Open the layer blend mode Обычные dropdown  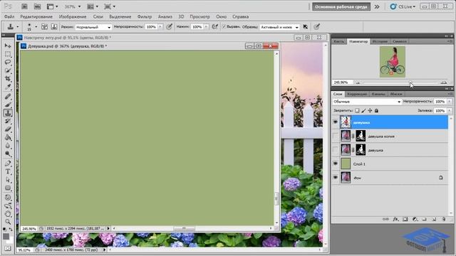[367, 102]
